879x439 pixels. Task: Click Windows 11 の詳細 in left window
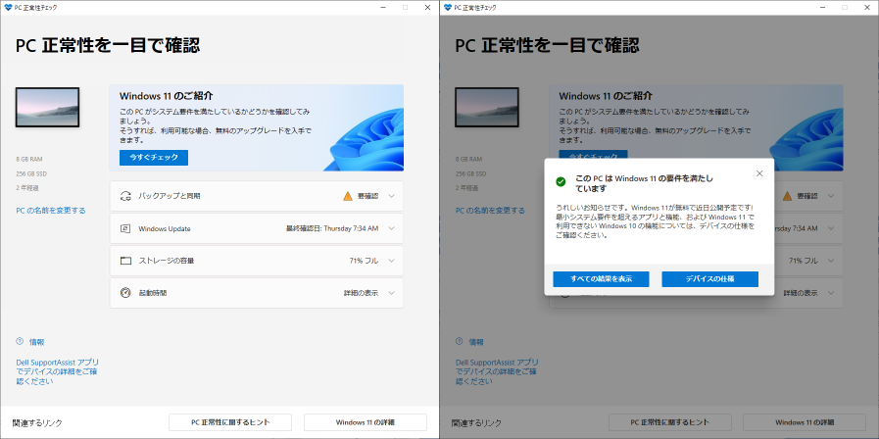[366, 422]
